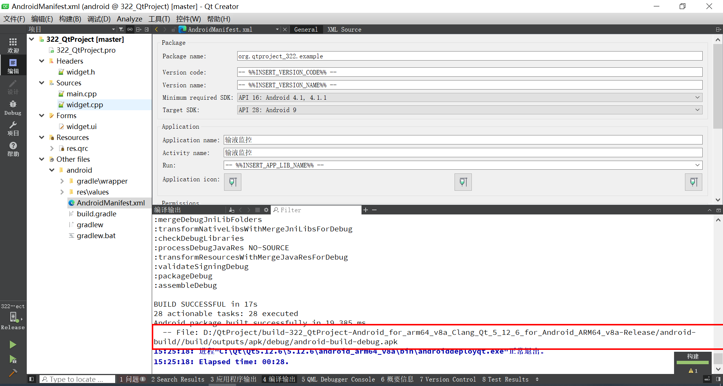Open the 文件(F) menu
The width and height of the screenshot is (723, 386).
[x=14, y=19]
